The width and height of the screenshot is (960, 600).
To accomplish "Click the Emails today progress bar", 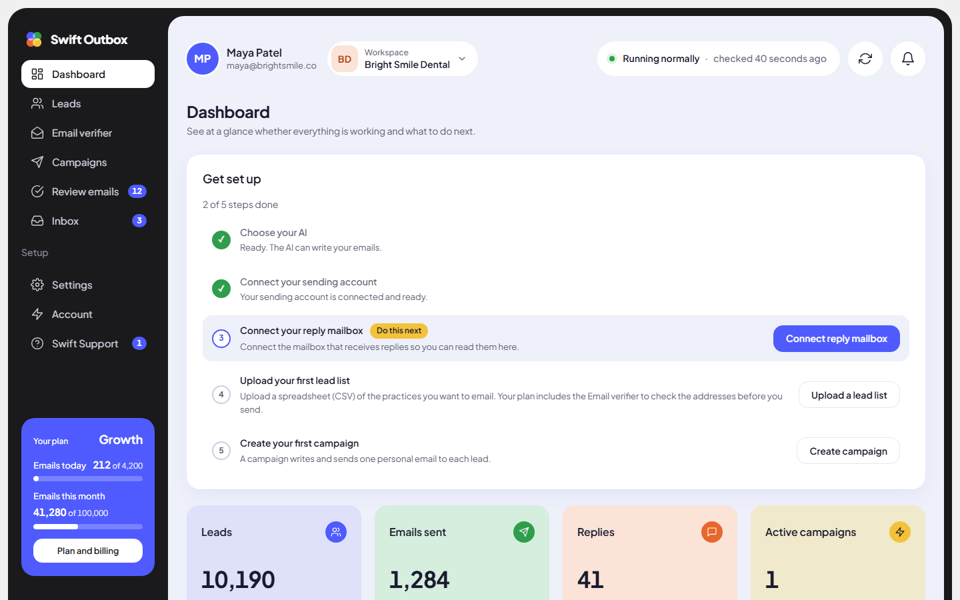I will 88,479.
